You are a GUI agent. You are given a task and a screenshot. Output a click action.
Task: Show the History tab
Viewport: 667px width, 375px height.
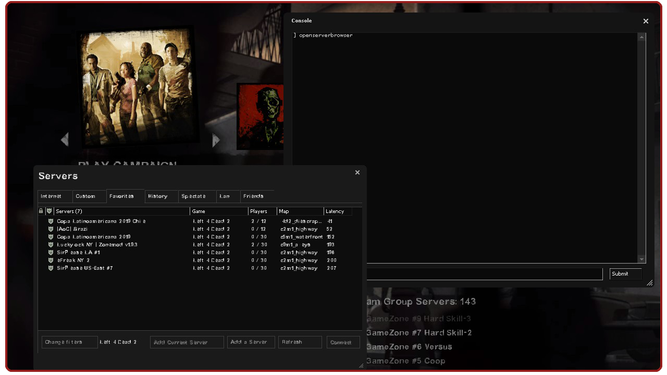click(162, 196)
